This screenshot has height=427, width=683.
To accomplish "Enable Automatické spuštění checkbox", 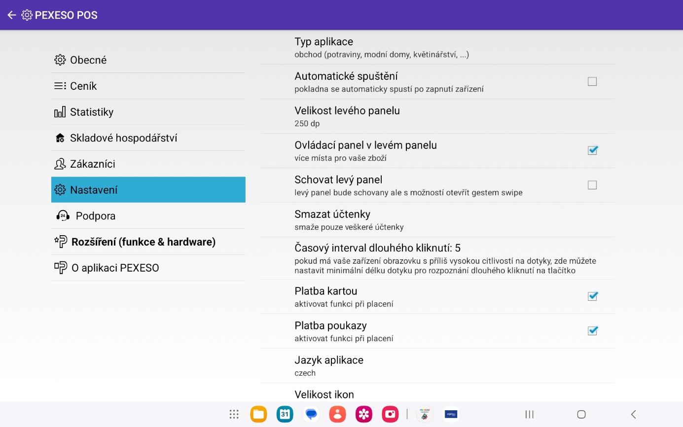I will (x=592, y=82).
